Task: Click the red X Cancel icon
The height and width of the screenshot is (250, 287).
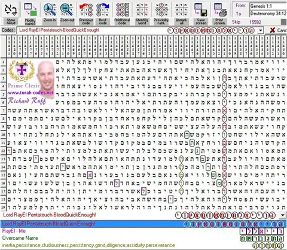Action: [x=273, y=31]
